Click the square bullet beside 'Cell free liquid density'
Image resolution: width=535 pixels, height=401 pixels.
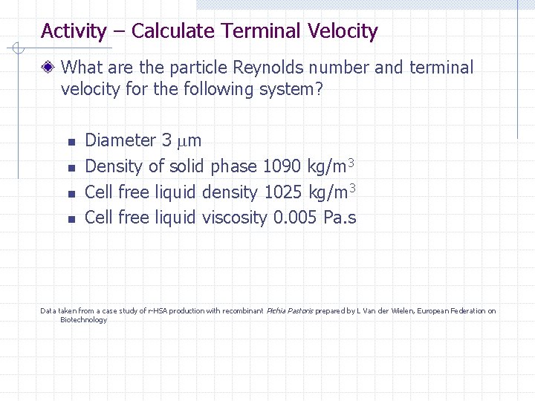[x=71, y=194]
